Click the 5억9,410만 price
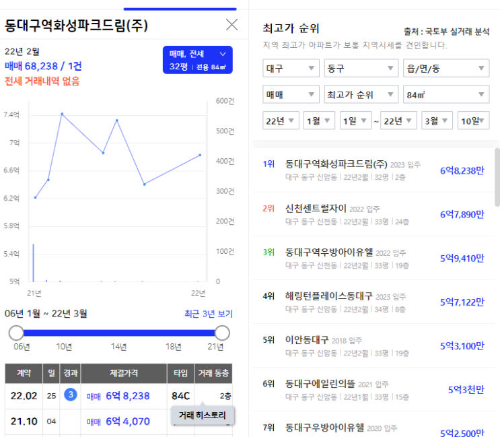 [462, 258]
